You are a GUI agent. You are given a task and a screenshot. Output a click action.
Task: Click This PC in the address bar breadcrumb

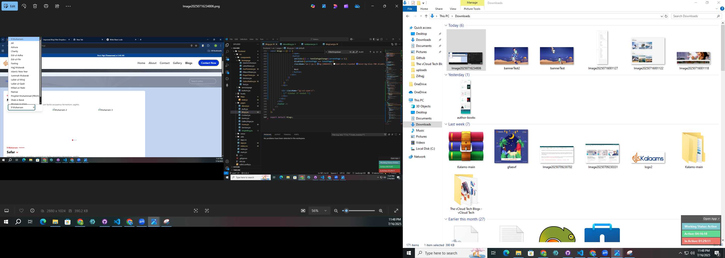(x=444, y=16)
